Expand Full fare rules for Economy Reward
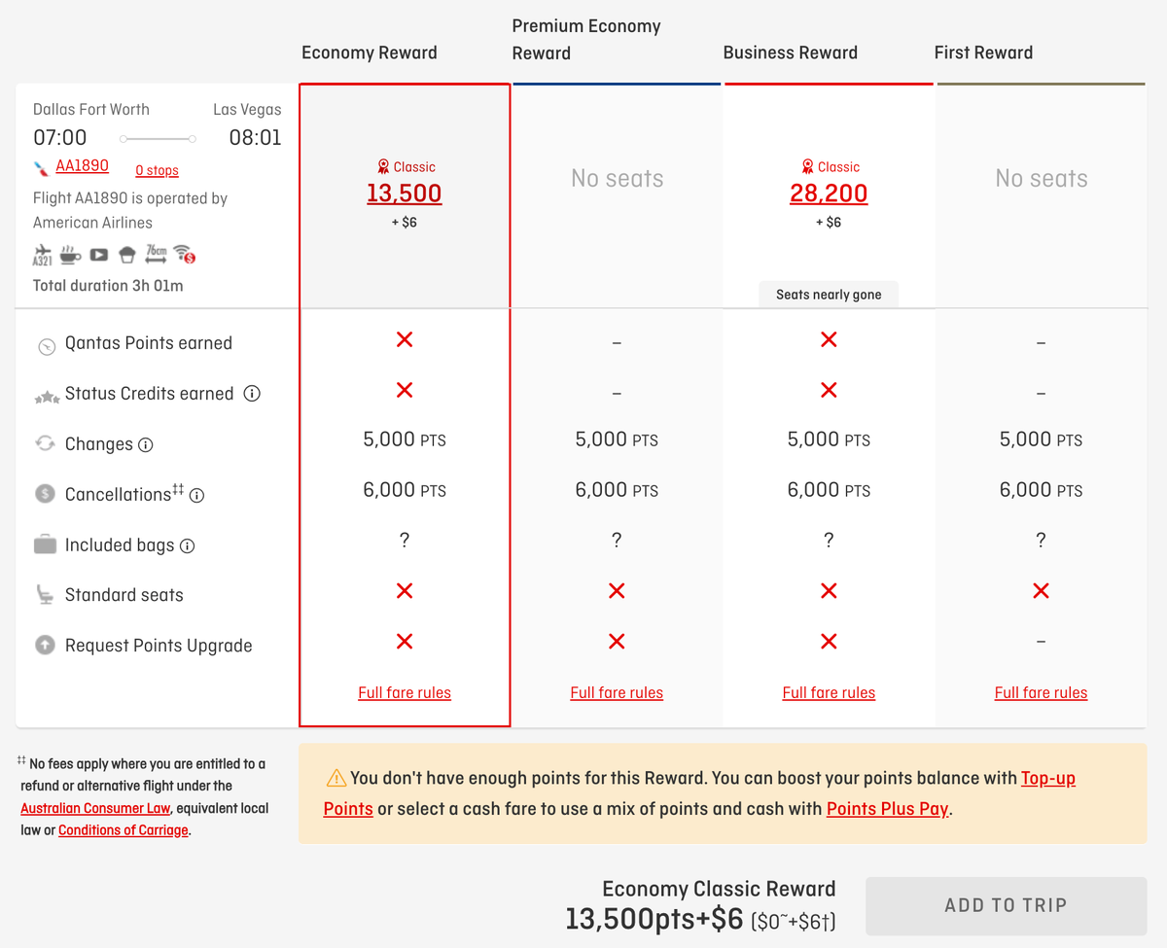Screen dimensions: 1167x948 (x=404, y=692)
